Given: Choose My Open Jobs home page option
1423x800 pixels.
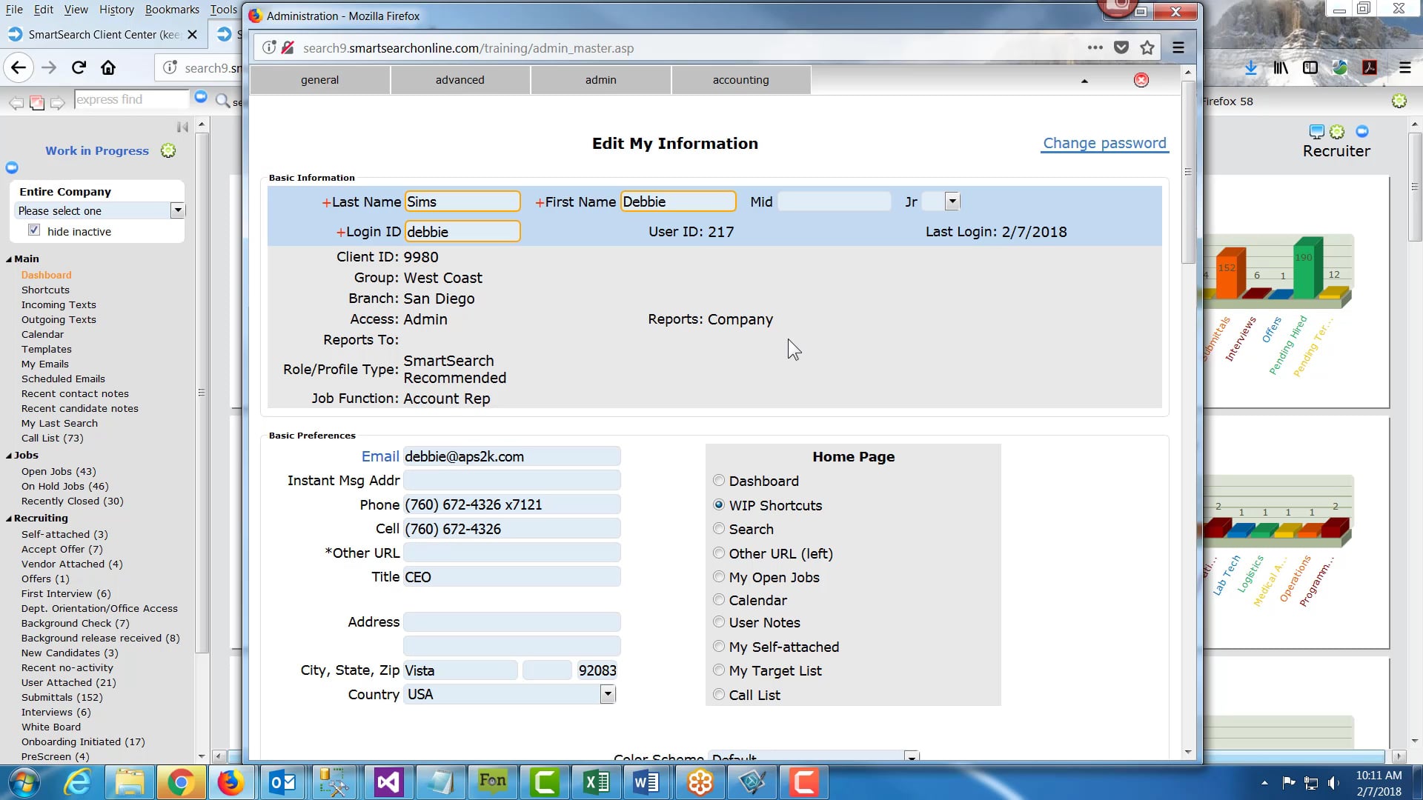Looking at the screenshot, I should (719, 577).
